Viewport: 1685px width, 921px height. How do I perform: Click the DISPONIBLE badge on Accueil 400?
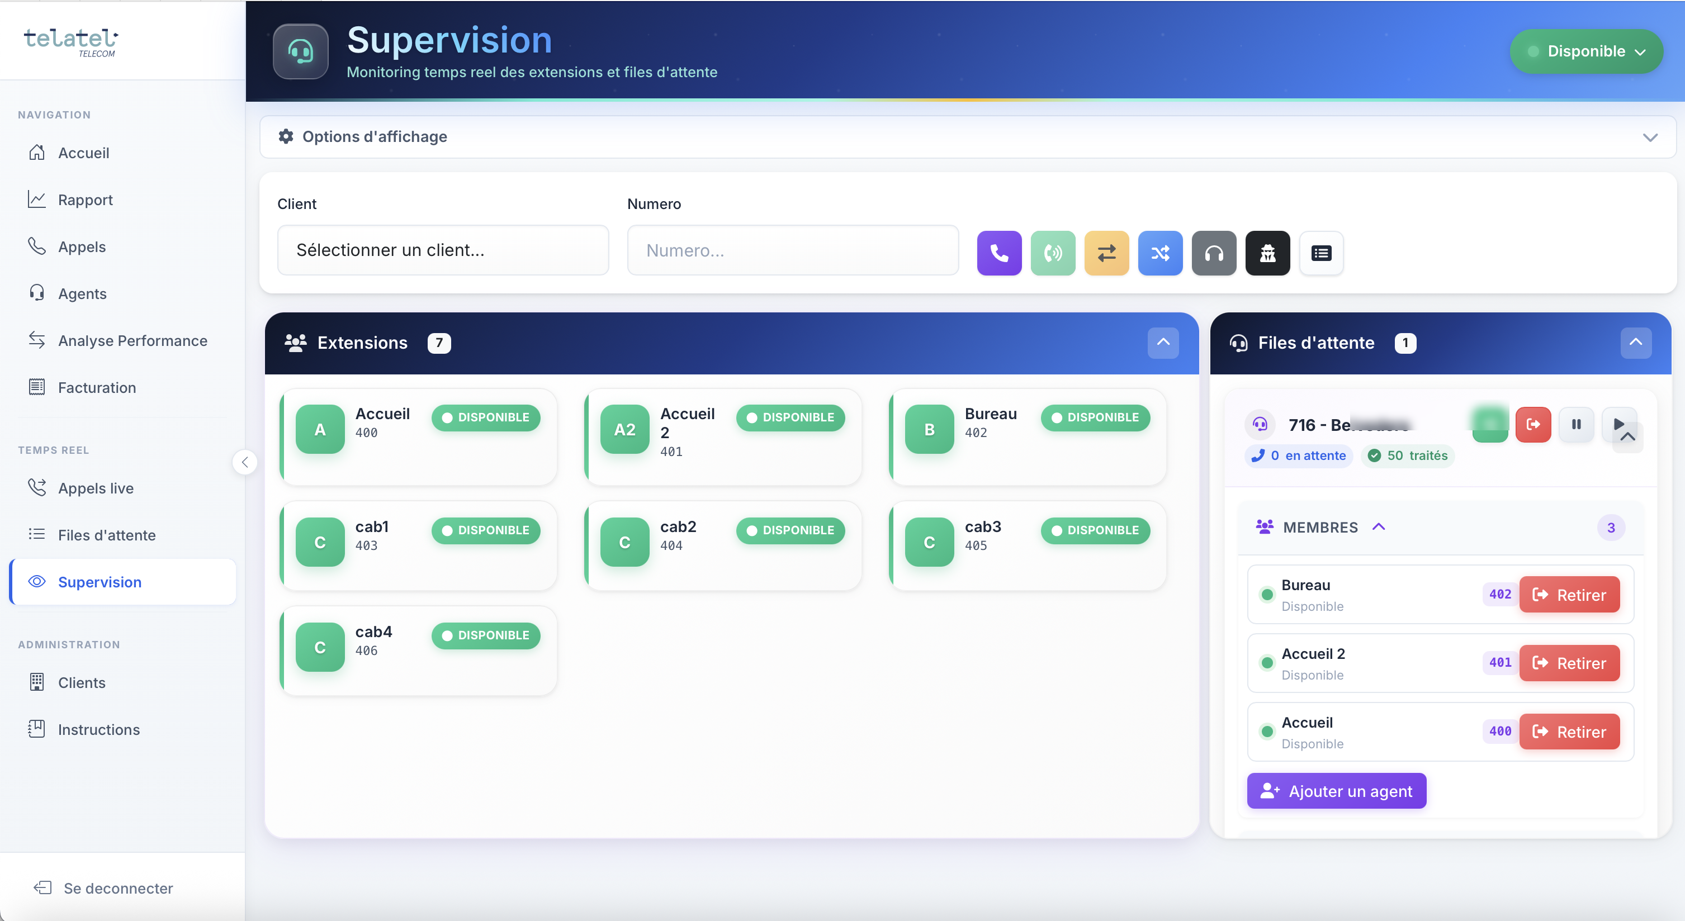[485, 417]
